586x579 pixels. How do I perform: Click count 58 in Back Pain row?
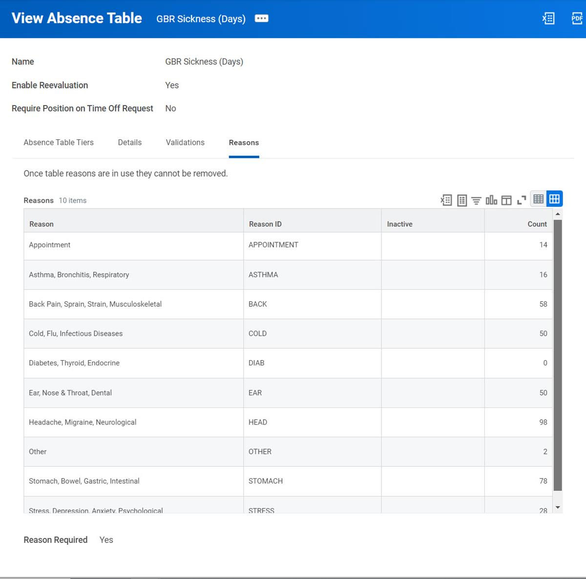pos(543,304)
